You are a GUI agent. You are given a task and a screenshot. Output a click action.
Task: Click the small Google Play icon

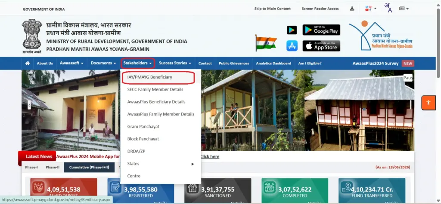(292, 30)
